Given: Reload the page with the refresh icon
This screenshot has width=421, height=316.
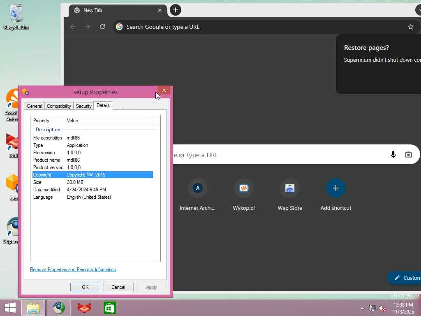Looking at the screenshot, I should coord(102,27).
